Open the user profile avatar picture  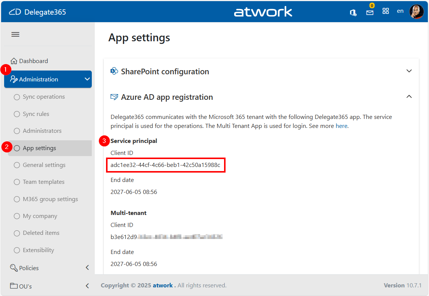point(416,12)
